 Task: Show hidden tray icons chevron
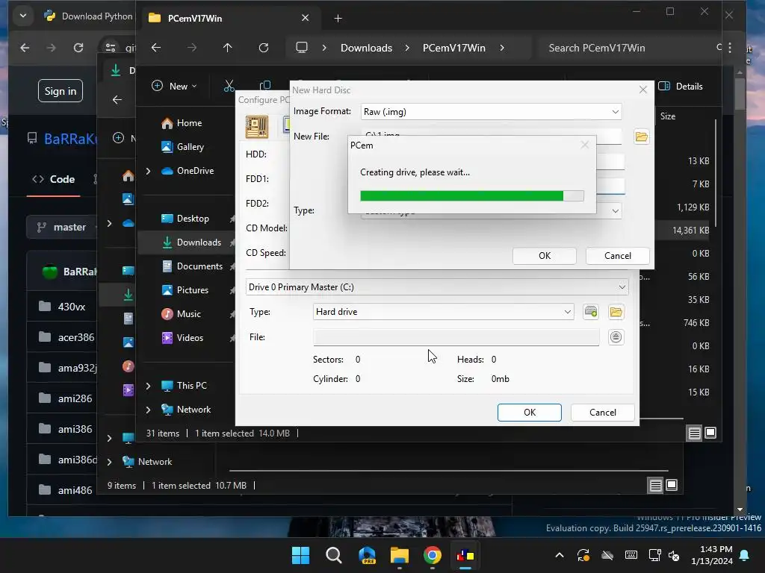point(560,555)
